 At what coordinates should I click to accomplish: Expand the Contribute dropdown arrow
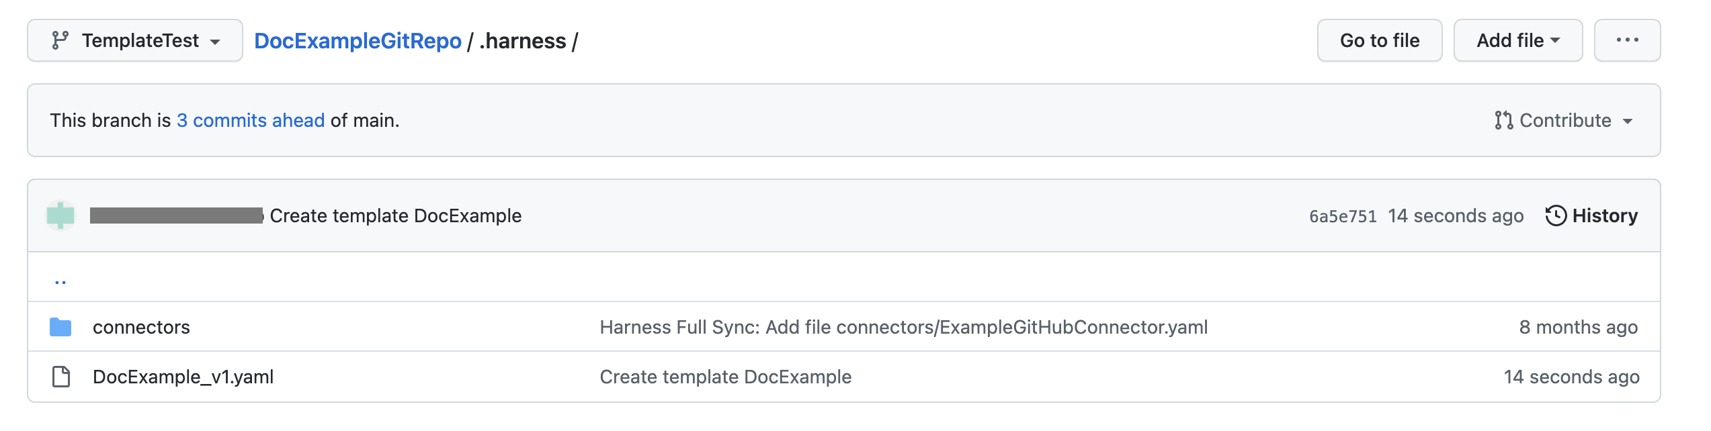[x=1628, y=122]
